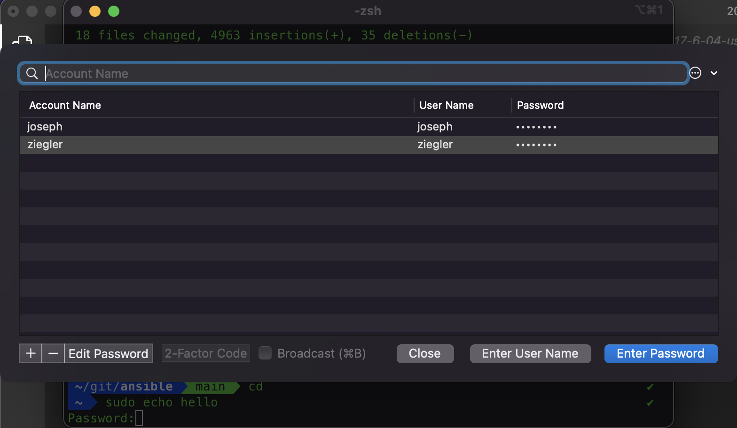Open the ellipsis options menu icon

pyautogui.click(x=695, y=73)
